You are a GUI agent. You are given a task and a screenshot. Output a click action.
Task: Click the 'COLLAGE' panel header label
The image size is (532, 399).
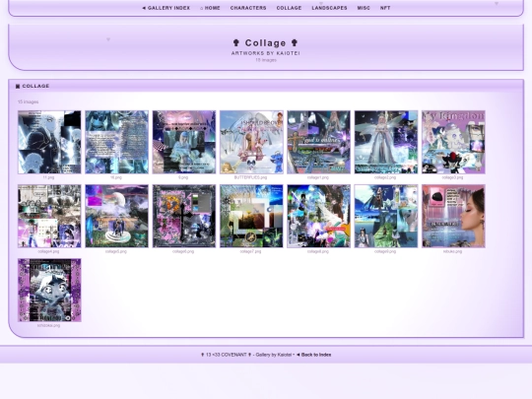(x=36, y=86)
